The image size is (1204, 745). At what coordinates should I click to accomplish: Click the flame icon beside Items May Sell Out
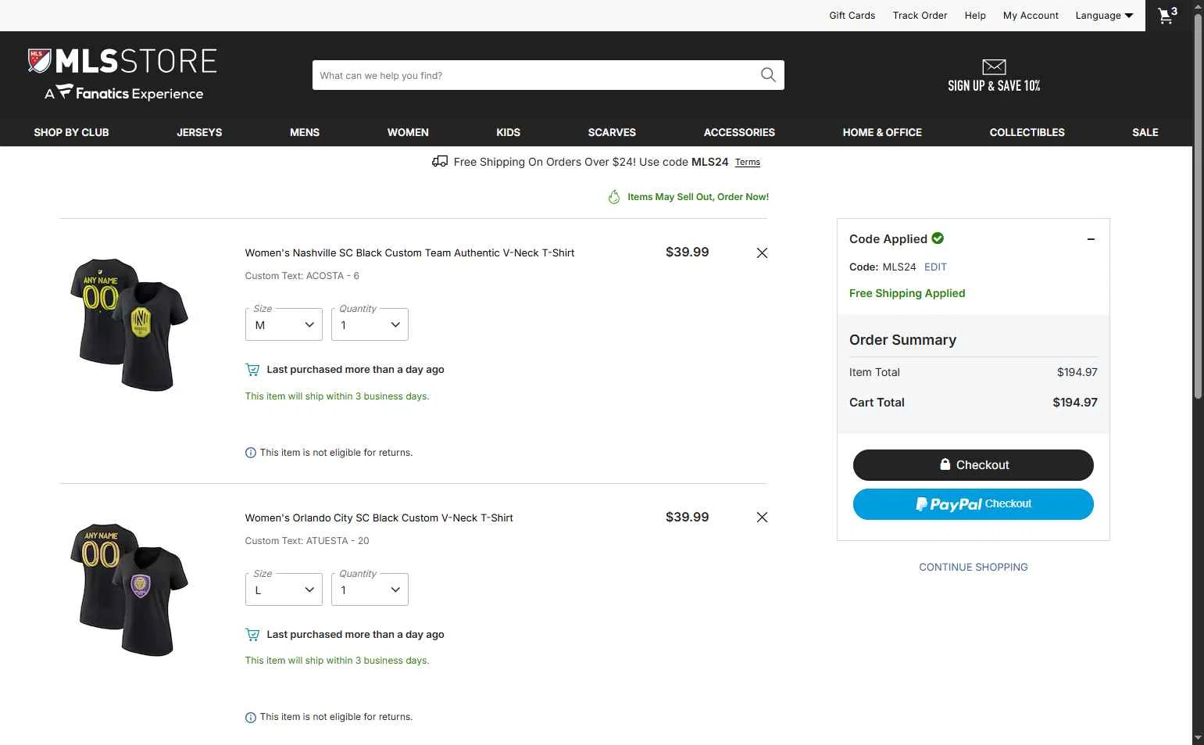614,197
